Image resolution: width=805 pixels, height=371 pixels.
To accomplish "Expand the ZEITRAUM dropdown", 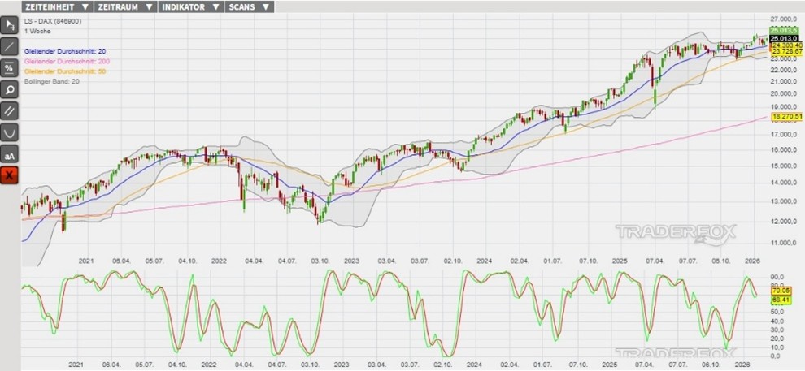I will click(125, 6).
